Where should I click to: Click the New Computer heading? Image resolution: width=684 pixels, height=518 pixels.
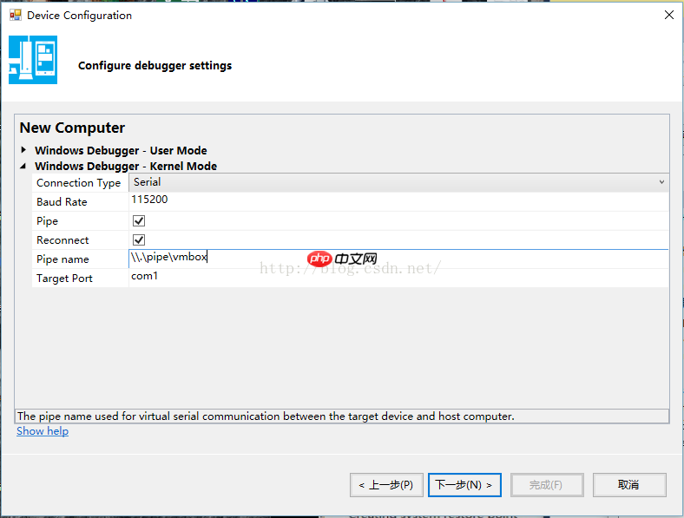pyautogui.click(x=72, y=128)
